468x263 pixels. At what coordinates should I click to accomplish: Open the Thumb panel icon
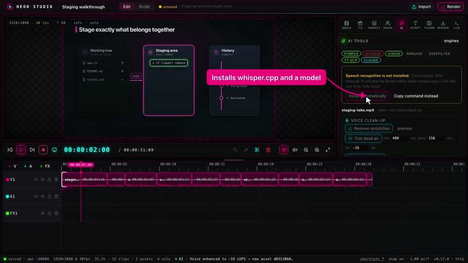[x=429, y=25]
